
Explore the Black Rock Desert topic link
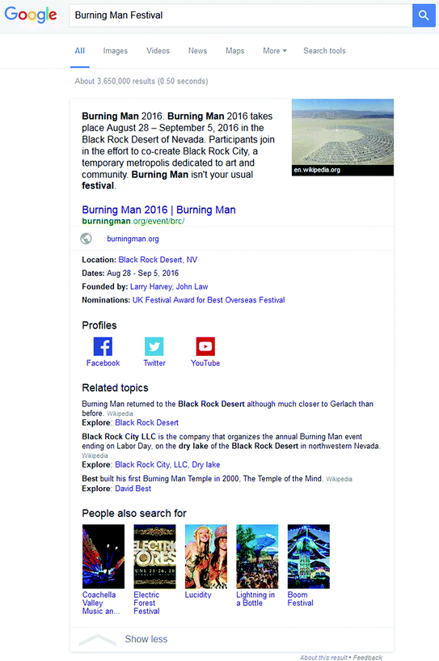[146, 422]
